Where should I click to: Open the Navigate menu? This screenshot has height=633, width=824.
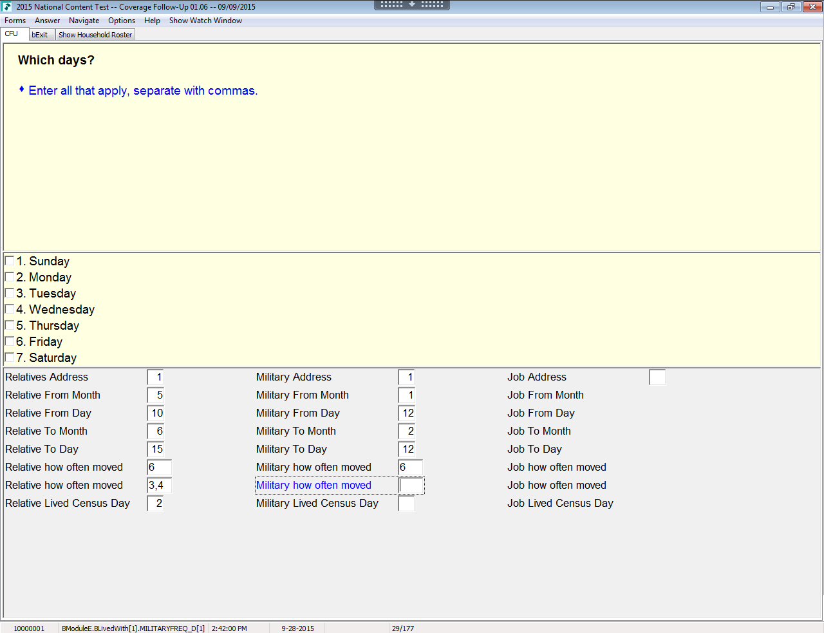pyautogui.click(x=84, y=21)
